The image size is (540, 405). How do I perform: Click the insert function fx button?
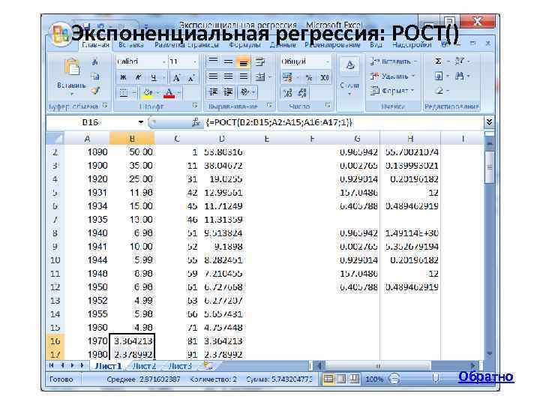click(196, 122)
